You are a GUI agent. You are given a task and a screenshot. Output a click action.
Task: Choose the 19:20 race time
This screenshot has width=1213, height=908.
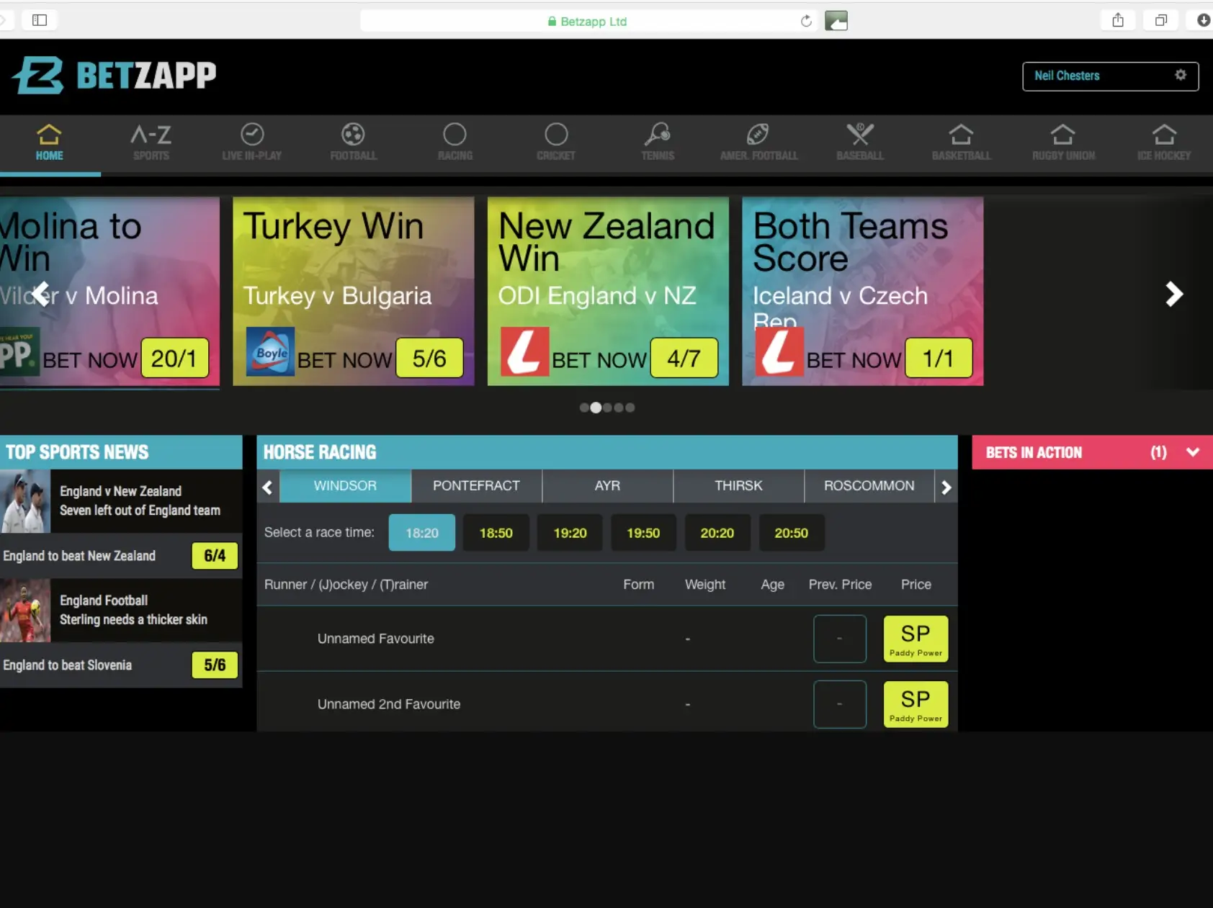click(x=570, y=533)
